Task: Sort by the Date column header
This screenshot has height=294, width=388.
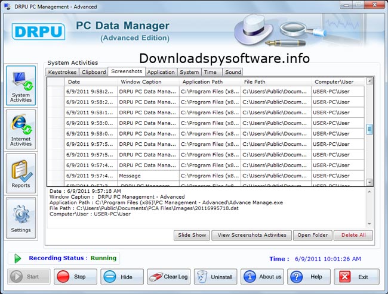Action: [91, 82]
